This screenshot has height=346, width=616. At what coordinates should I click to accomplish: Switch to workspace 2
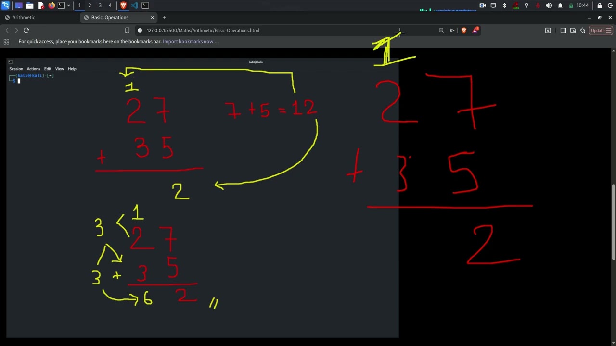tap(90, 5)
